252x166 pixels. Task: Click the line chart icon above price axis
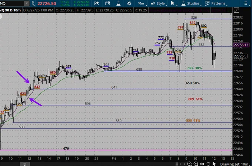[236, 10]
